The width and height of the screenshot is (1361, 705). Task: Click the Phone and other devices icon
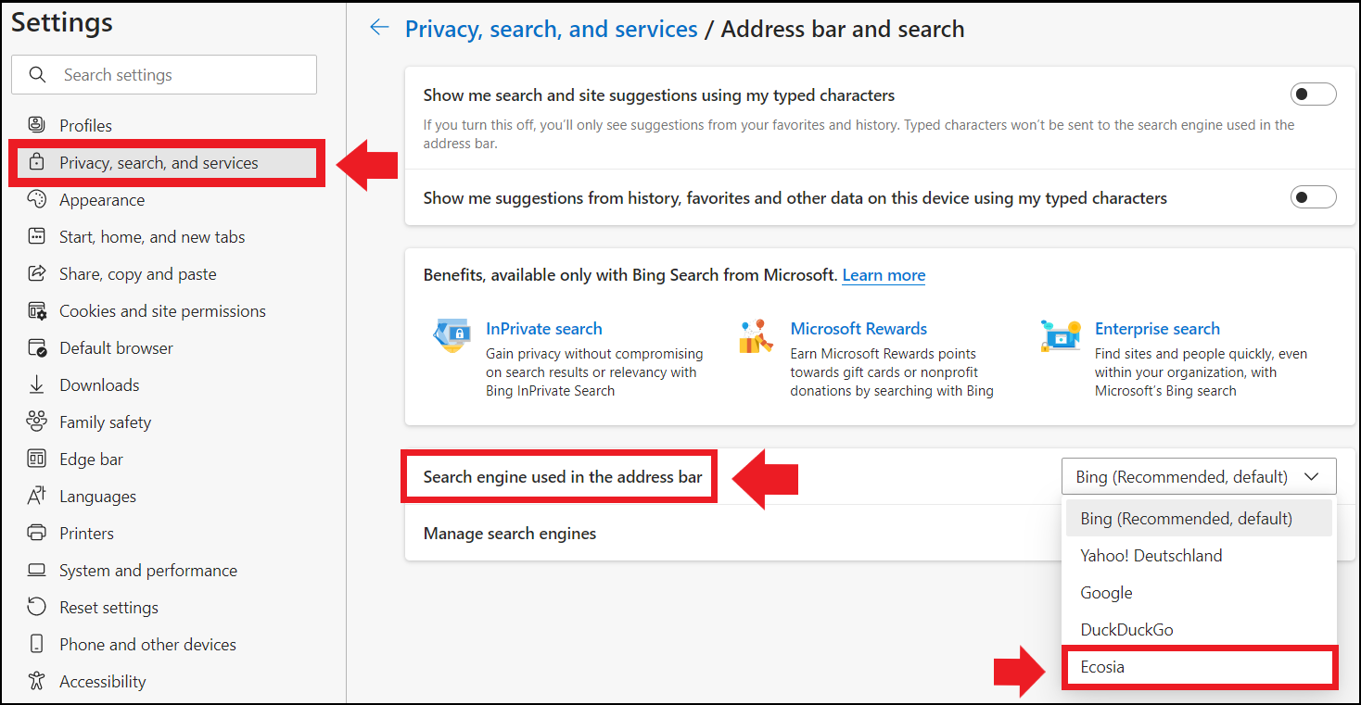tap(36, 644)
